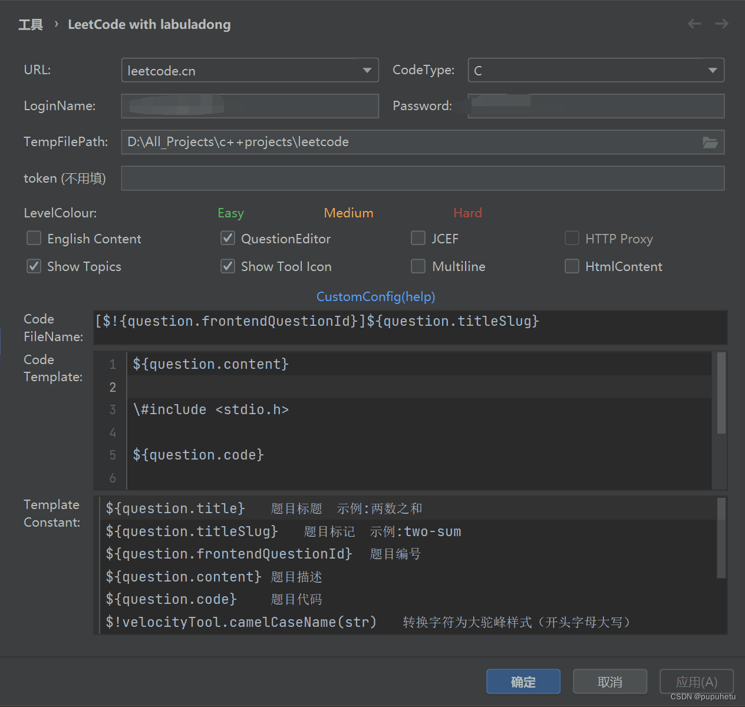Image resolution: width=745 pixels, height=707 pixels.
Task: Check the Multiline option
Action: click(x=418, y=266)
